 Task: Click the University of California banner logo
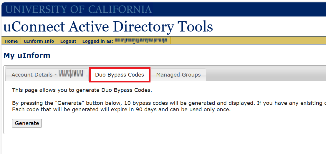point(78,9)
